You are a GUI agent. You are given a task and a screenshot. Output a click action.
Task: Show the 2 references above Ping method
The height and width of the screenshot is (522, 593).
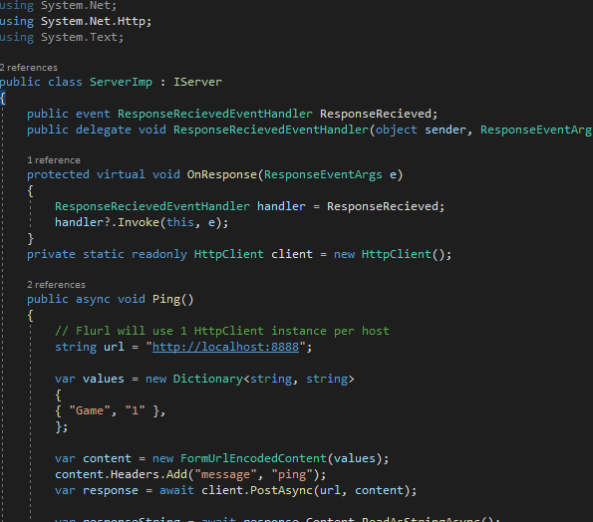(x=57, y=285)
